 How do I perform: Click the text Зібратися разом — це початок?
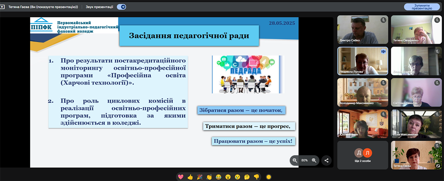tap(241, 110)
